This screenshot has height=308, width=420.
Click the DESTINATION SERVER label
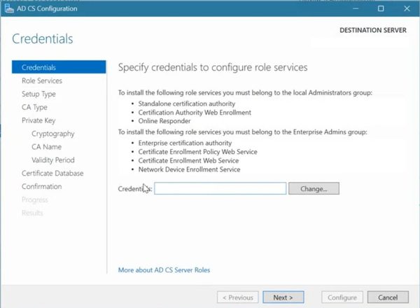coord(373,30)
